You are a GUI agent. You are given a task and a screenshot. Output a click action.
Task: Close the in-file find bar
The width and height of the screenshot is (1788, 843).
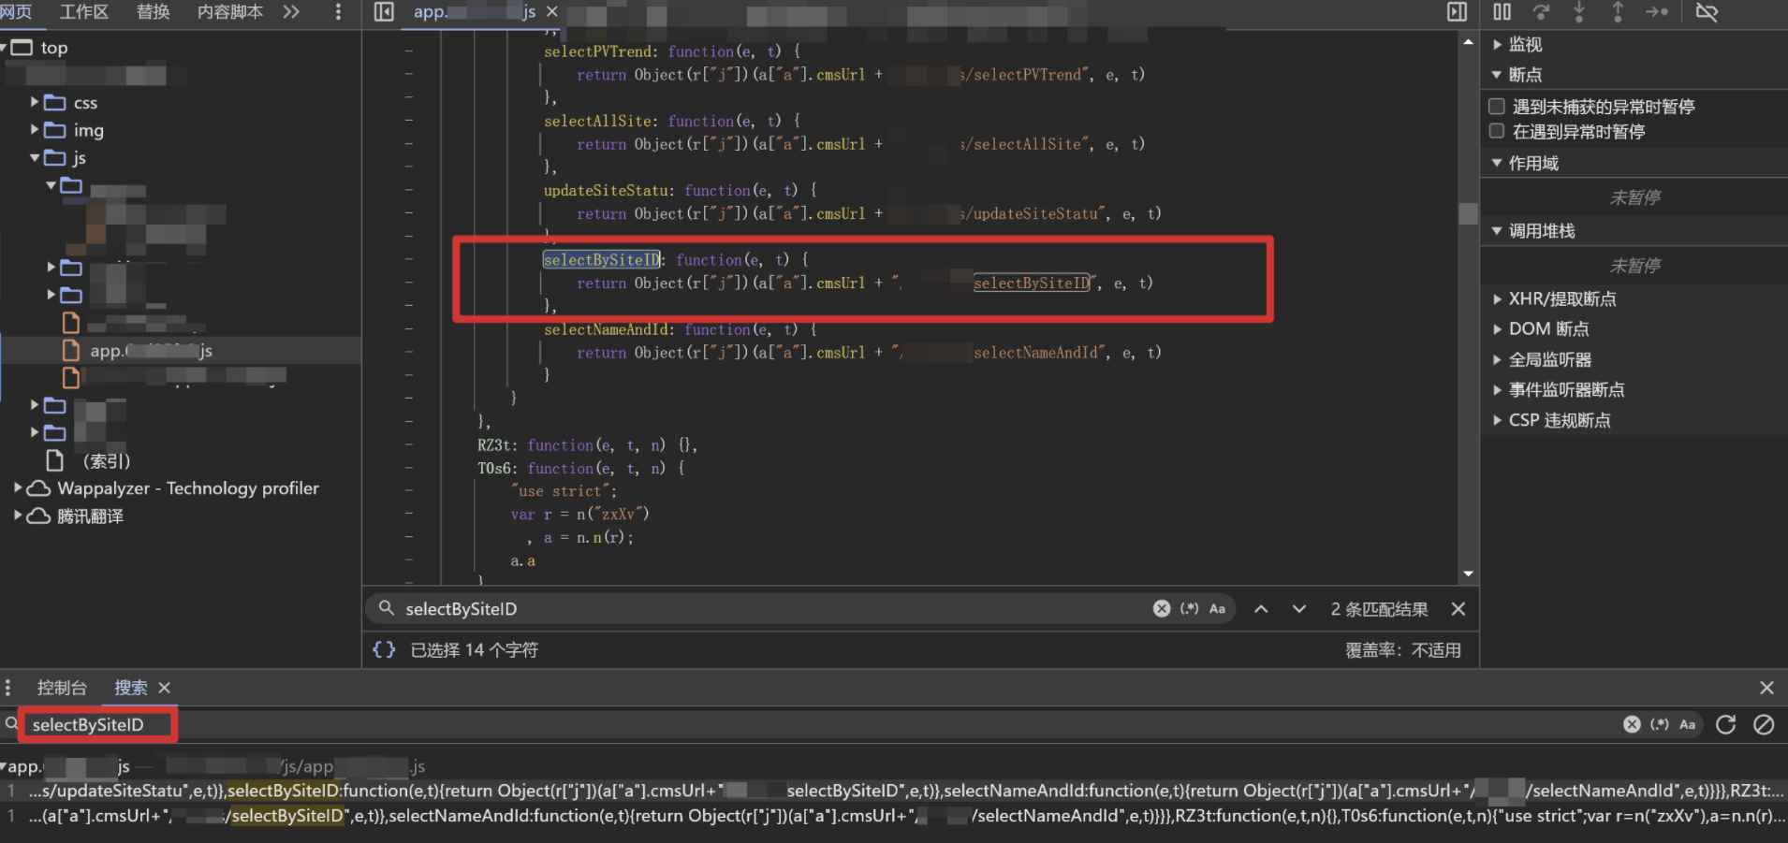coord(1458,609)
